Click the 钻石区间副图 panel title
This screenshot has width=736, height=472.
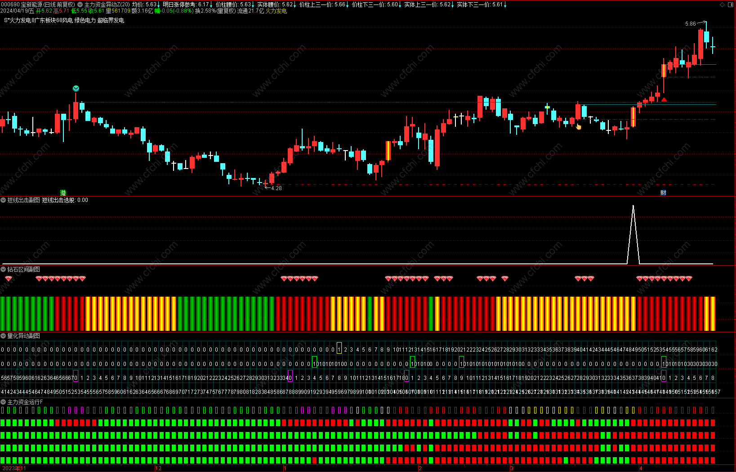click(x=23, y=269)
